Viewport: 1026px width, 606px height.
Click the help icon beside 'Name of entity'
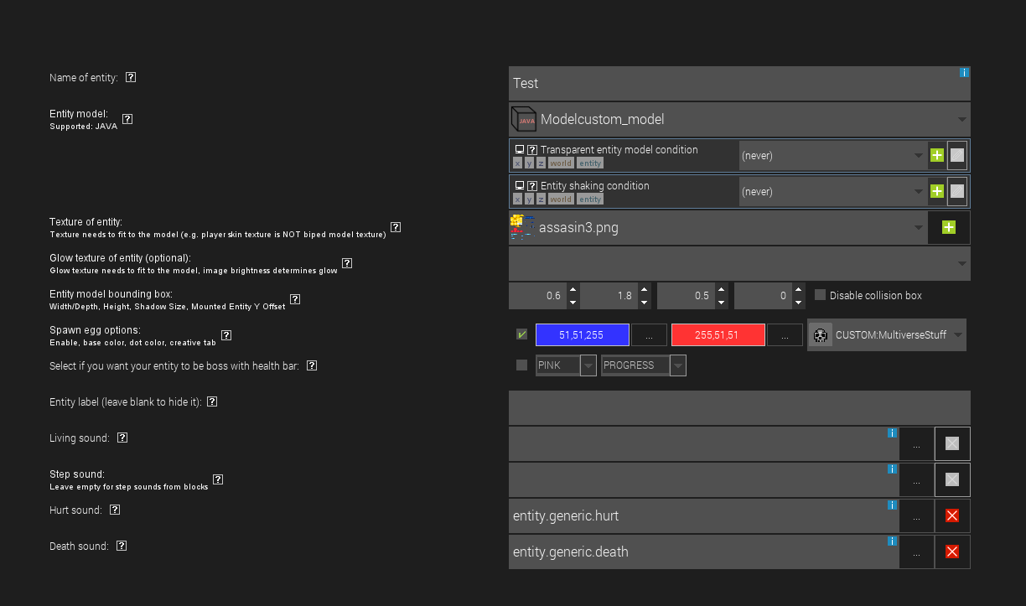pos(131,76)
